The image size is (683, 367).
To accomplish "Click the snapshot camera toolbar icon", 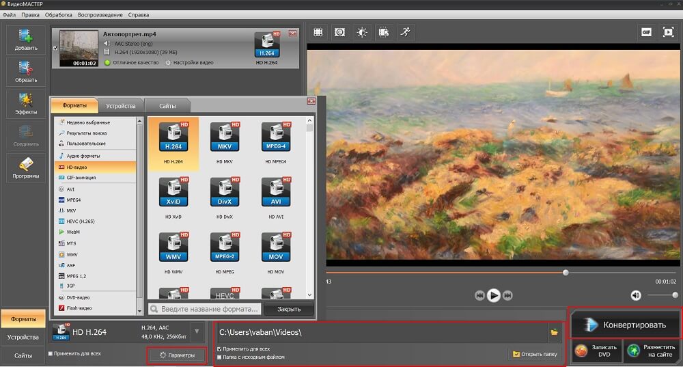I will (x=339, y=32).
